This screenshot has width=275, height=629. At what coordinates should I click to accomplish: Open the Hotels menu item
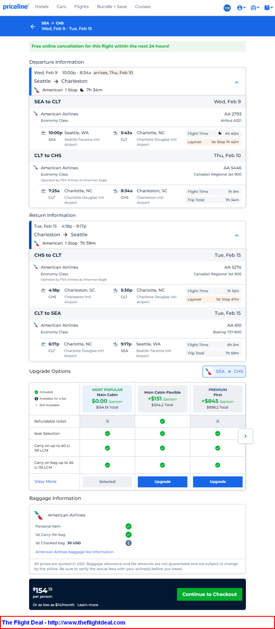[x=41, y=7]
